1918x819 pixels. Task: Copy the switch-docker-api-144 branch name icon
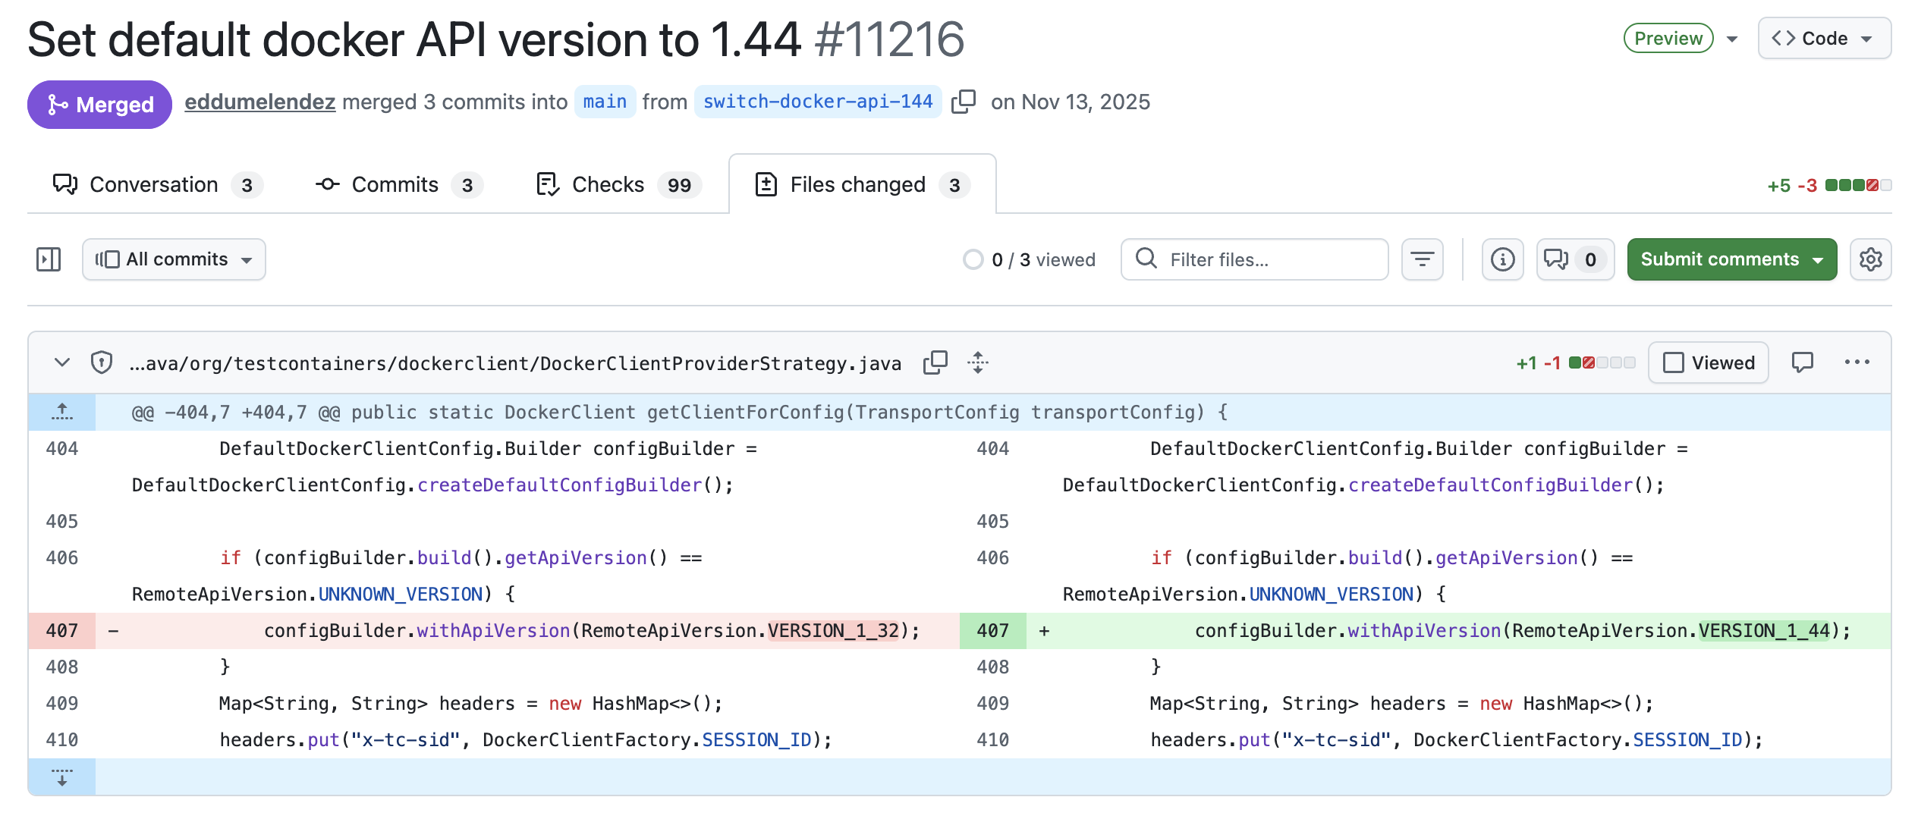click(963, 102)
